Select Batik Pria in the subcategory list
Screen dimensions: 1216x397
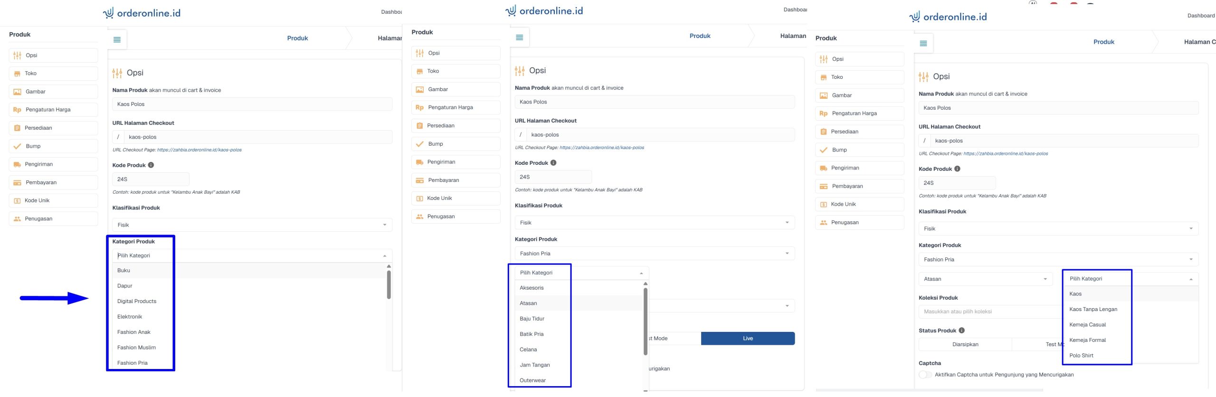click(532, 334)
